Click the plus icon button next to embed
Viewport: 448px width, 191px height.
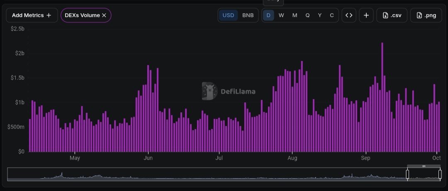pyautogui.click(x=366, y=15)
